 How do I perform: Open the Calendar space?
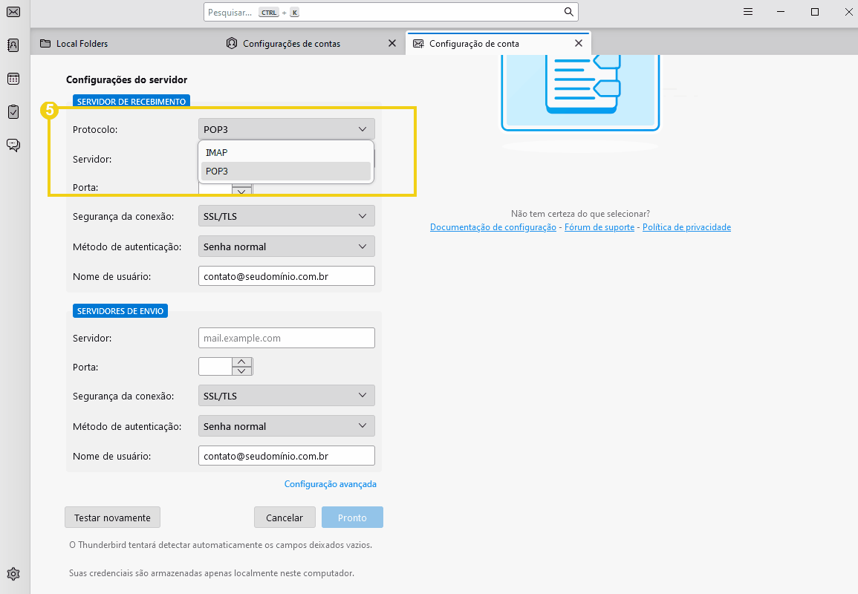[x=13, y=79]
